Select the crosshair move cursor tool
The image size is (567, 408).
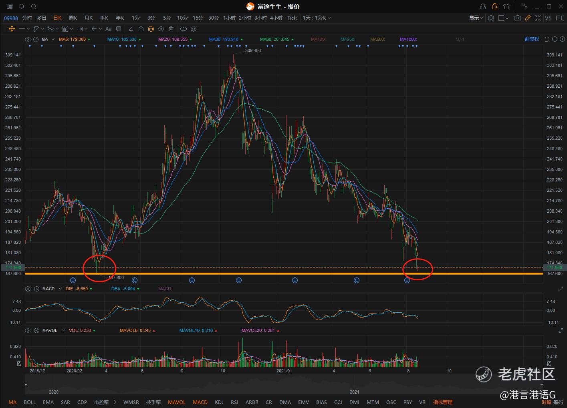(12, 29)
